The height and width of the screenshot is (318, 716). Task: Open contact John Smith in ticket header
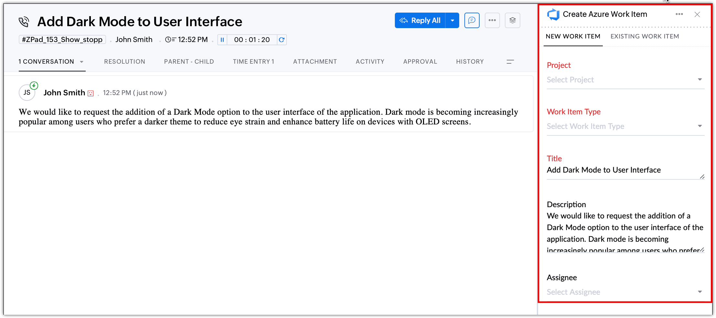pos(134,39)
